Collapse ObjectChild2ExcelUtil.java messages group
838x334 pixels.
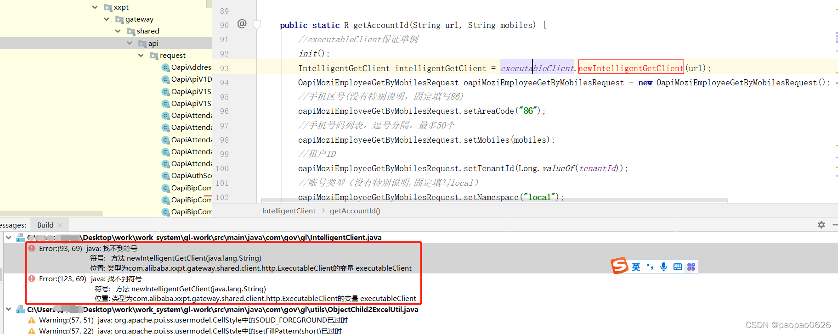[8, 309]
